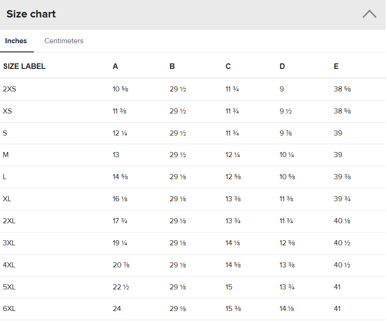Click column header C
The height and width of the screenshot is (322, 387).
(228, 66)
